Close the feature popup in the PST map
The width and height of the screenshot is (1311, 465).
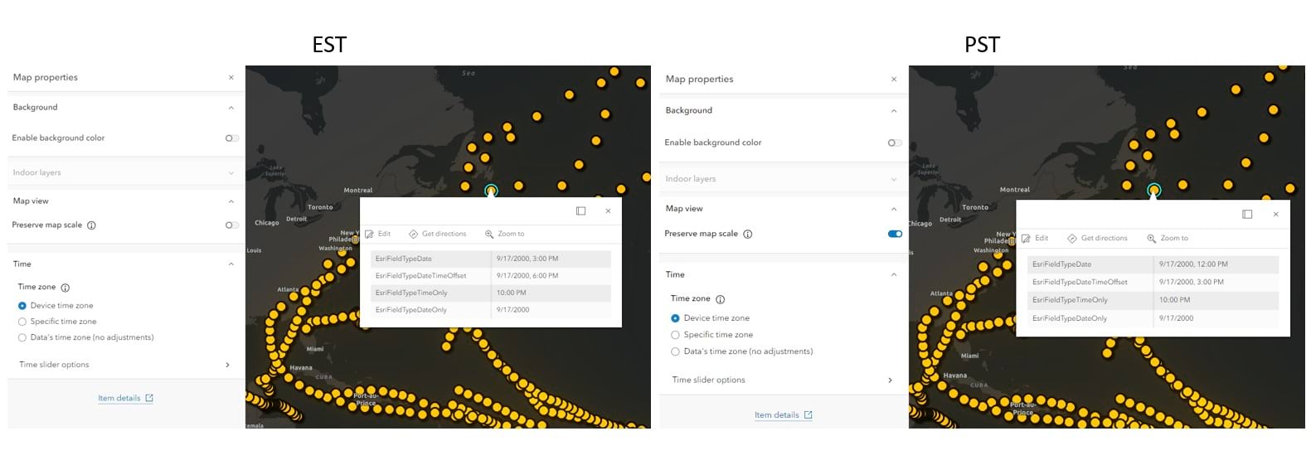pyautogui.click(x=1275, y=215)
